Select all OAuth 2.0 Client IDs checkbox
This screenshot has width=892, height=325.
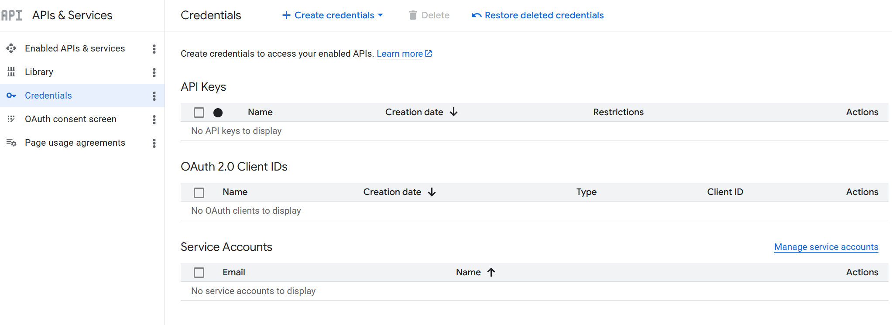pyautogui.click(x=199, y=192)
